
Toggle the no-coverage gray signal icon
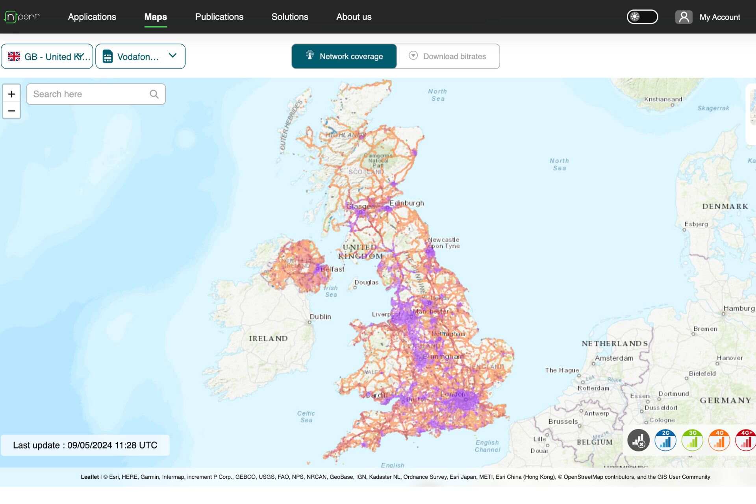[638, 440]
